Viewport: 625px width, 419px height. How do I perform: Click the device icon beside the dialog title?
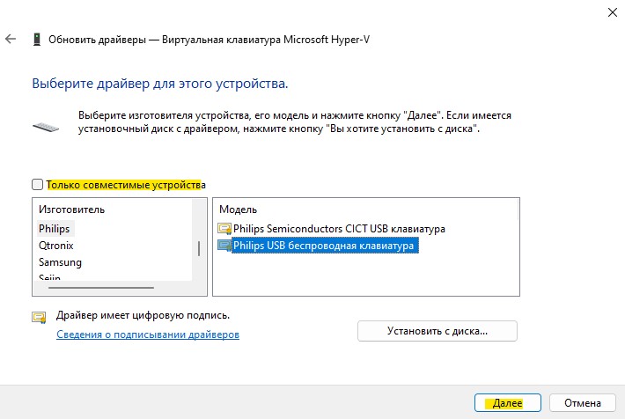tap(37, 40)
